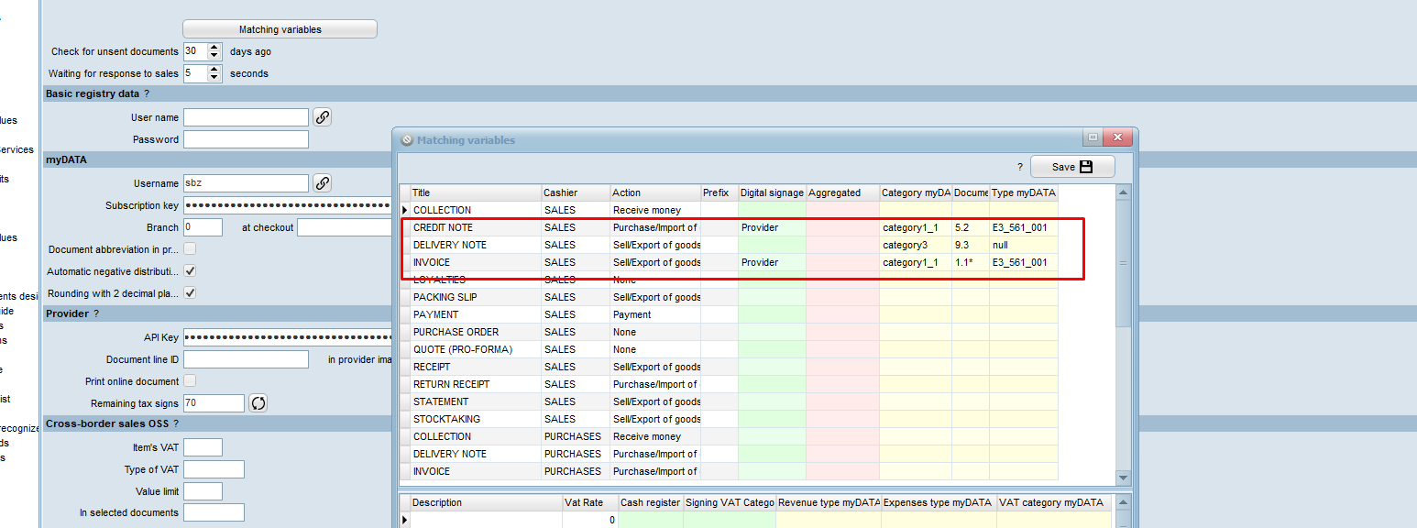Select the PURCHASE ORDER row
The width and height of the screenshot is (1417, 528).
(730, 332)
